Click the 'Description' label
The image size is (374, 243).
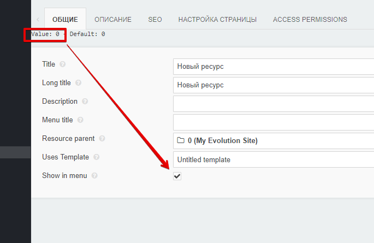point(60,102)
